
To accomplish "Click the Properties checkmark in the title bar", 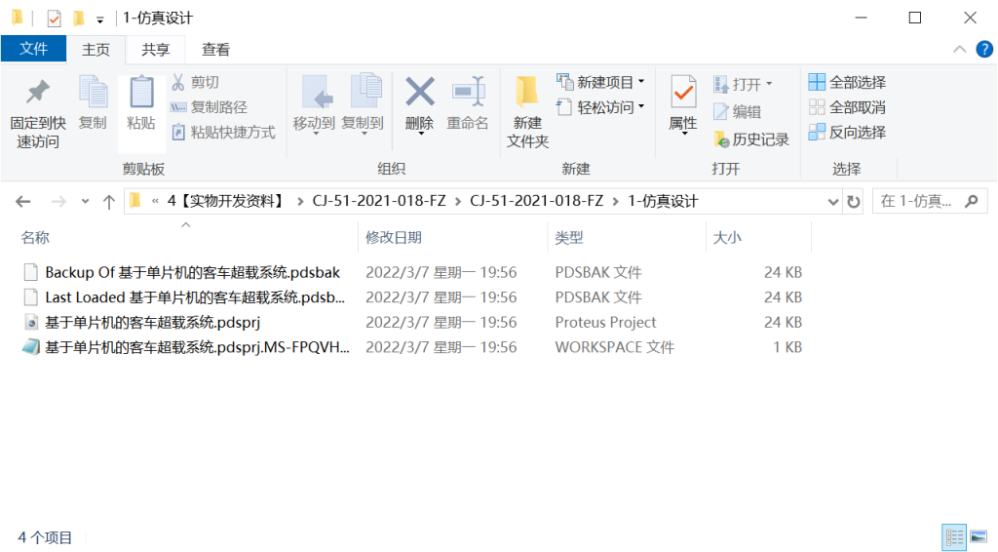I will point(55,19).
